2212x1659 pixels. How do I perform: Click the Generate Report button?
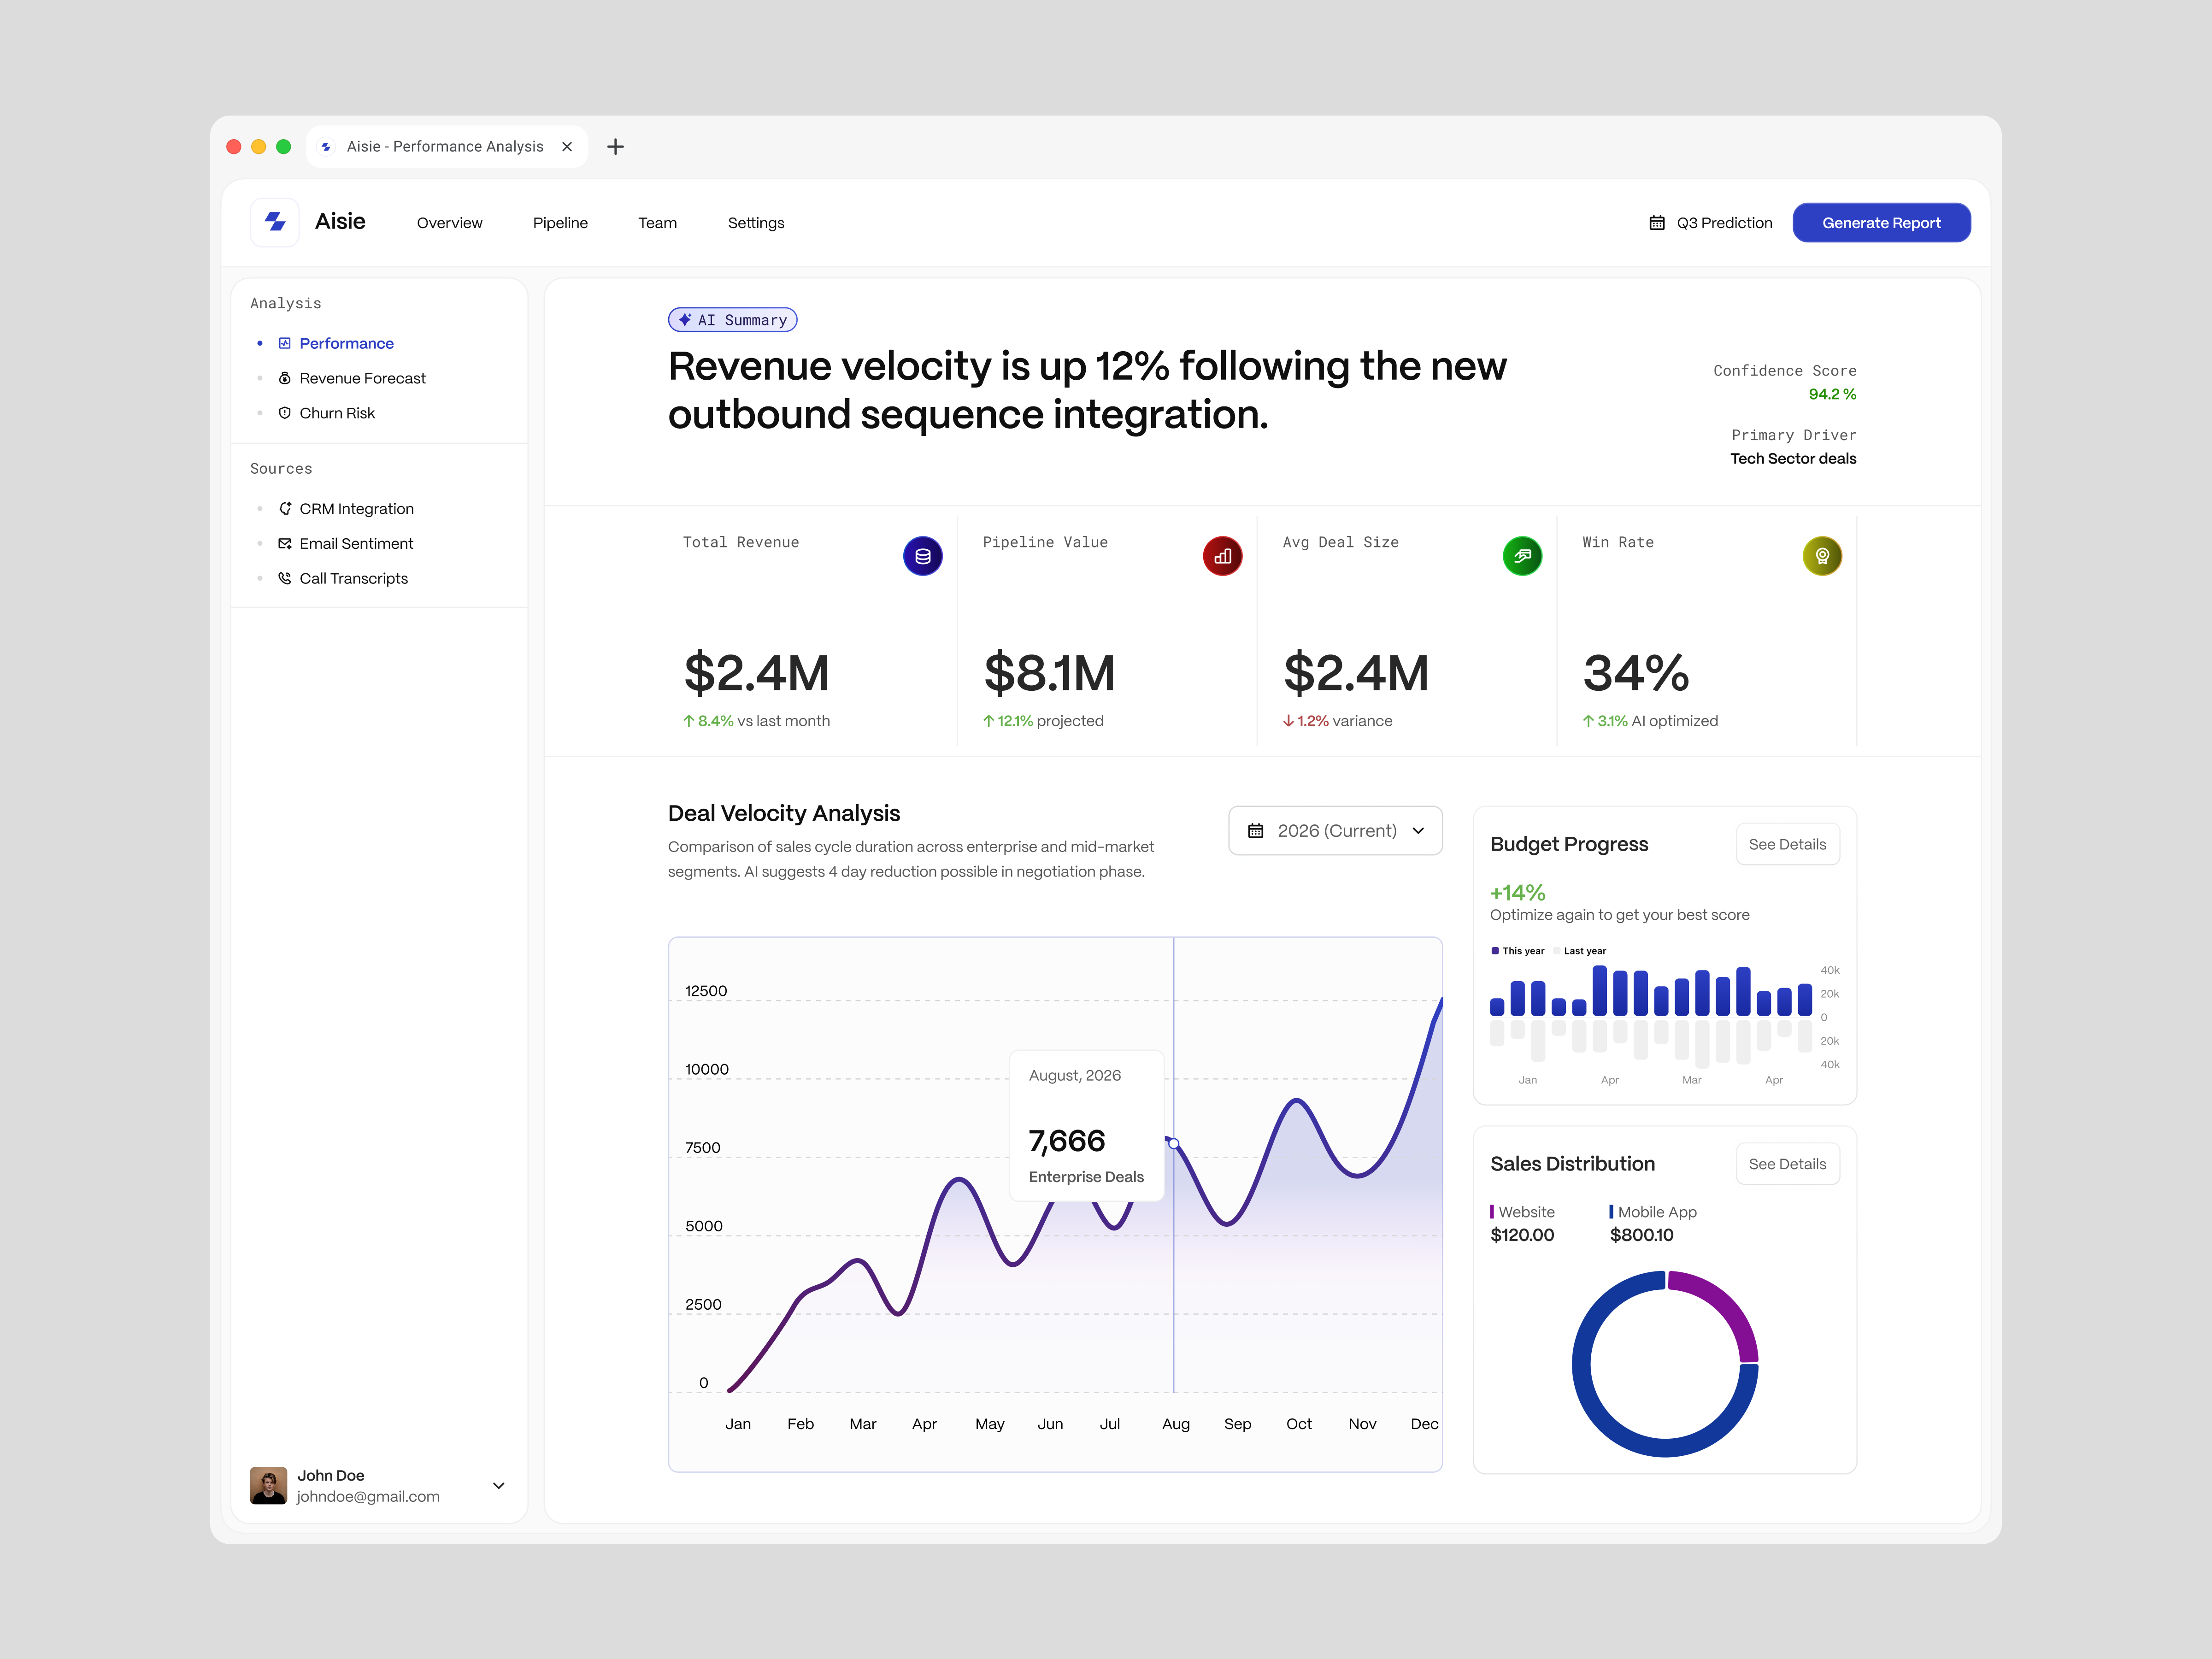[x=1881, y=222]
